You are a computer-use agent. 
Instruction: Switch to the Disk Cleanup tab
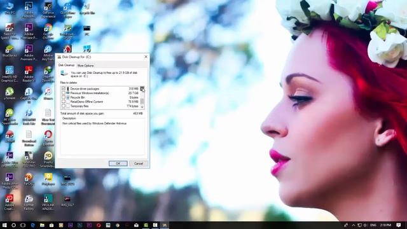tap(66, 65)
